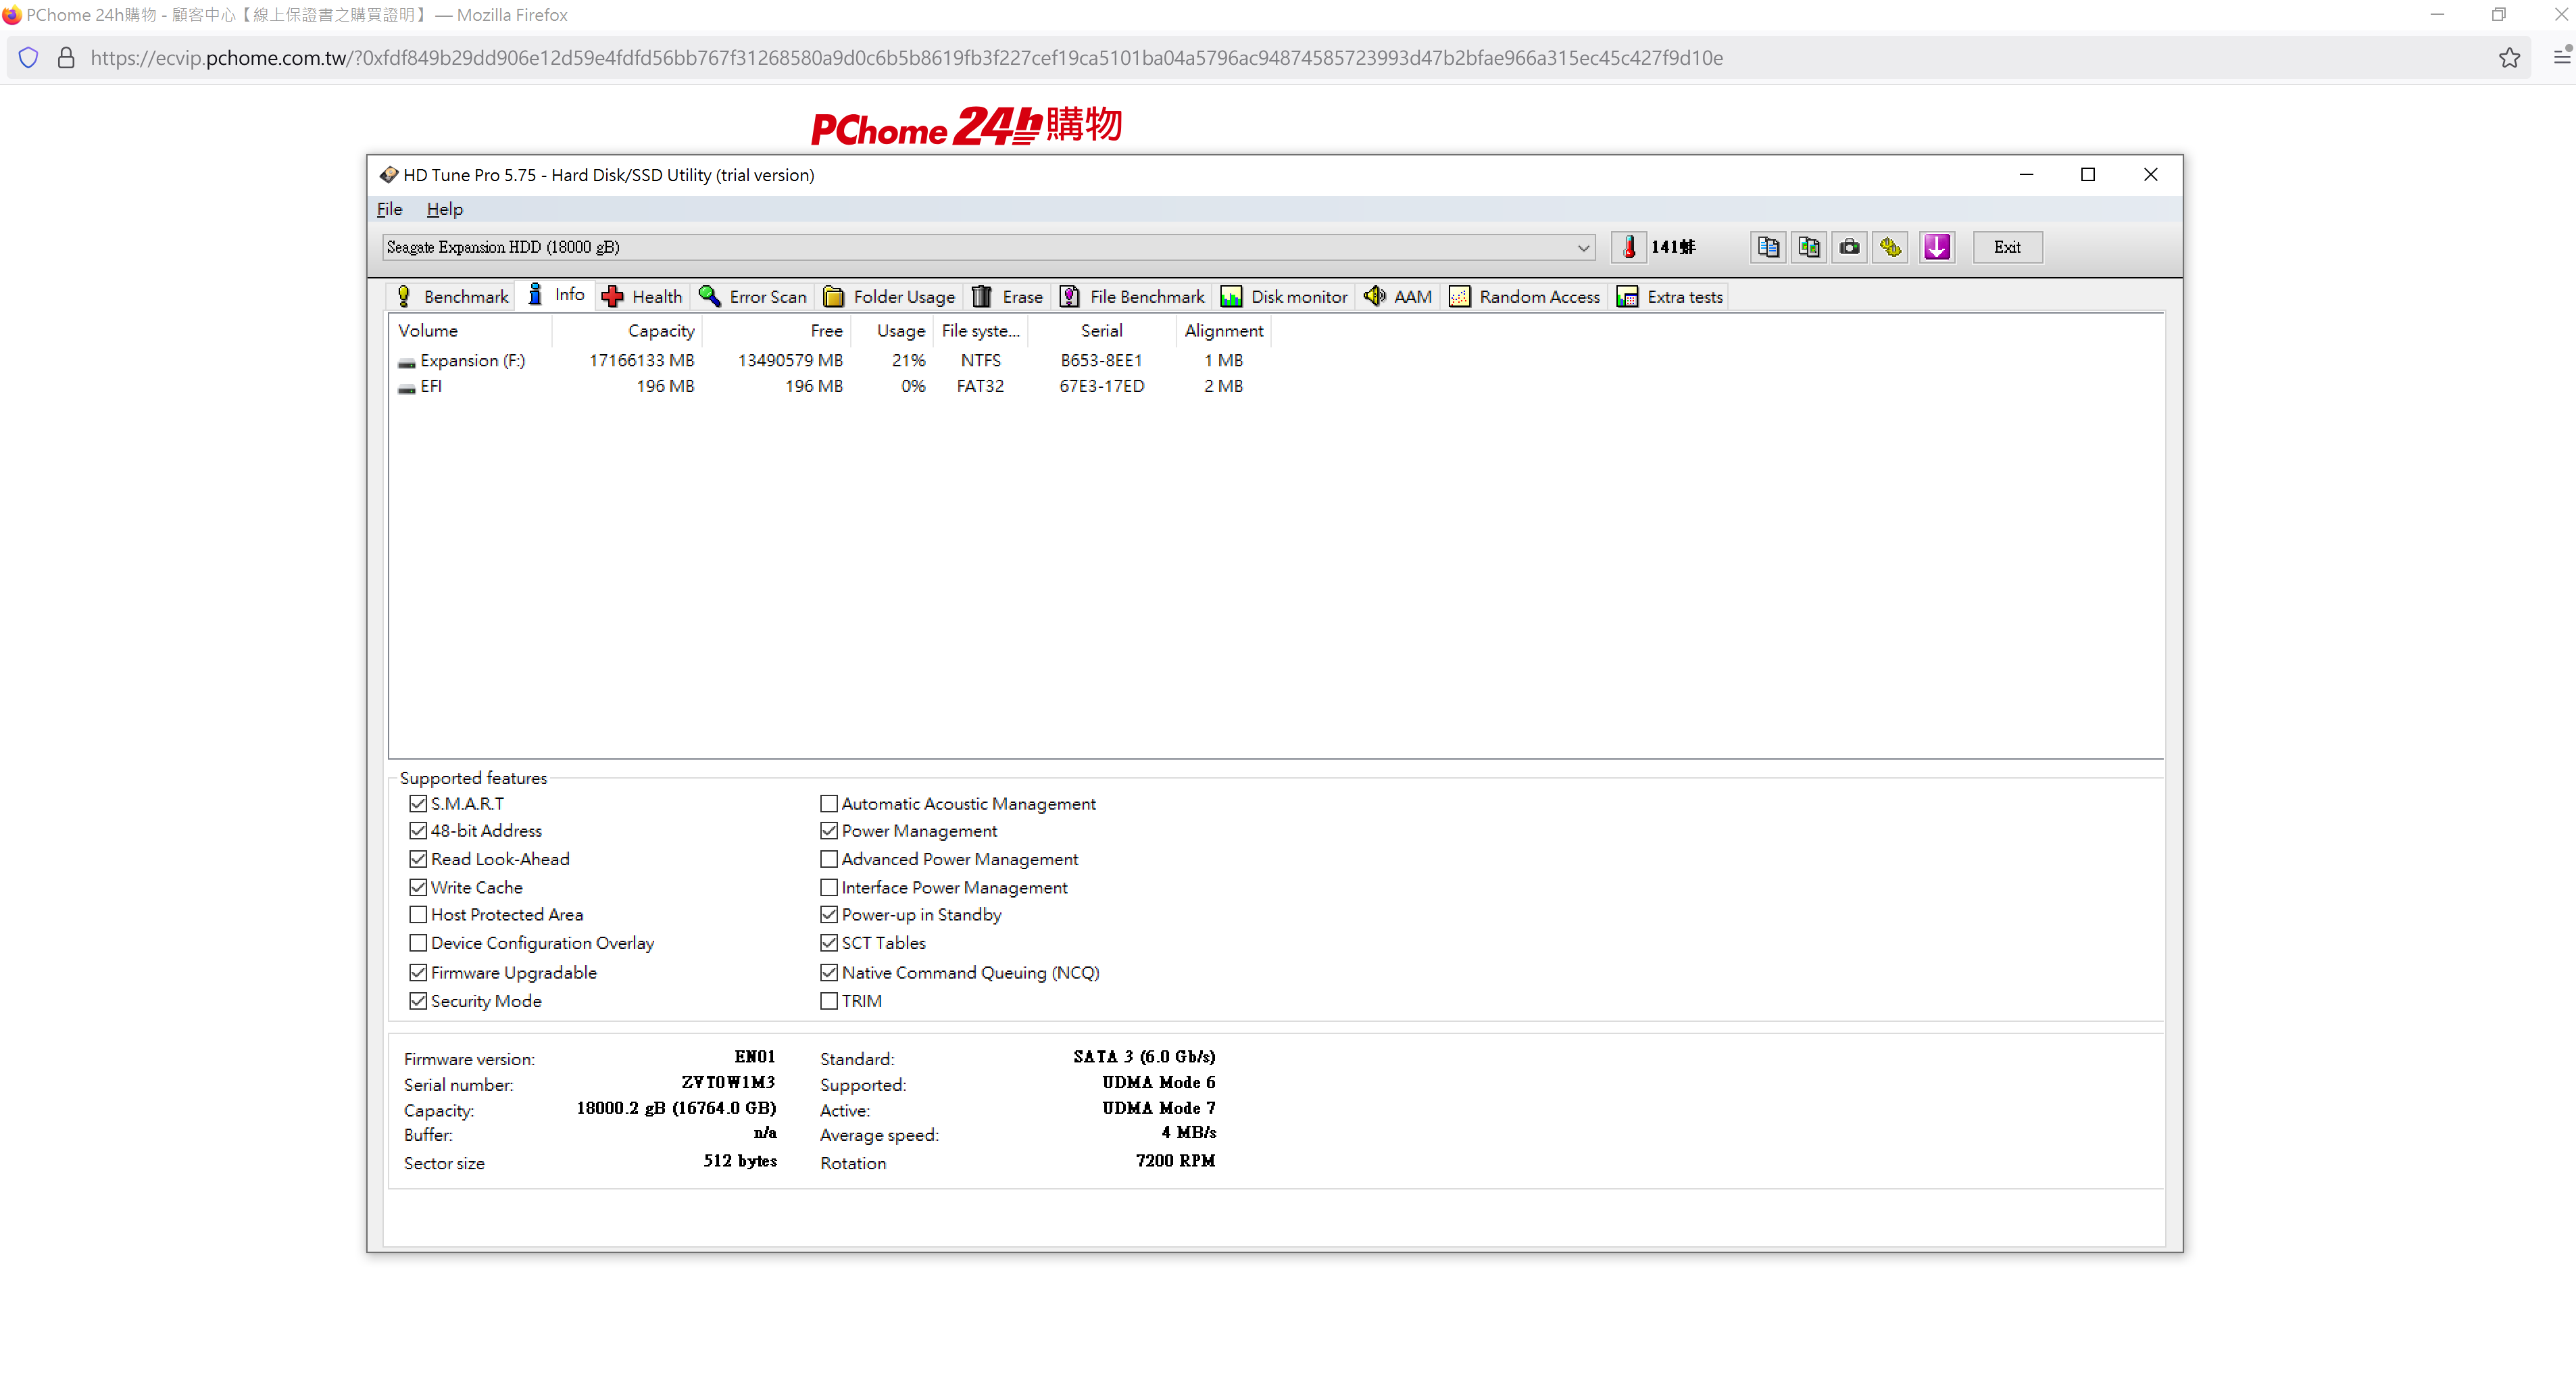Switch to the Health tab
Screen dimensions: 2576x1399
[643, 296]
